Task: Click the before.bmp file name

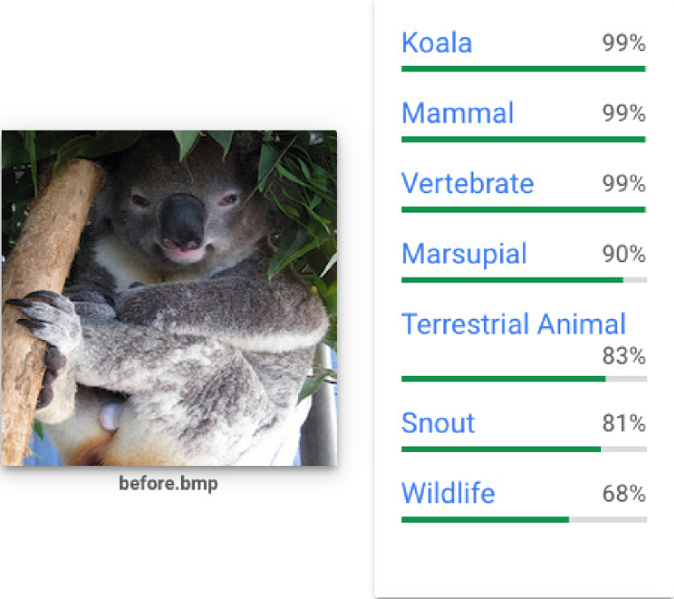Action: (168, 485)
